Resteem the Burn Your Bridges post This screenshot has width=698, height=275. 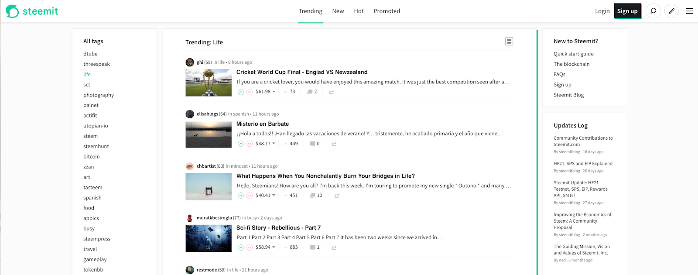click(x=337, y=196)
